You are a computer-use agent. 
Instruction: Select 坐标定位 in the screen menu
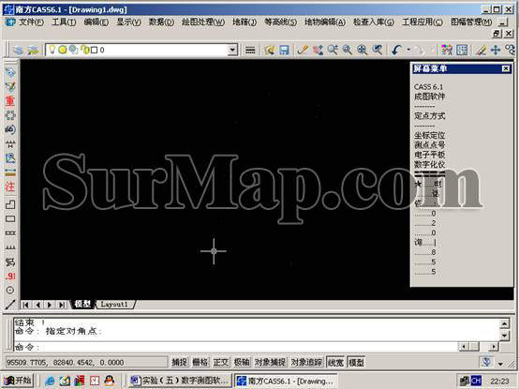point(430,135)
